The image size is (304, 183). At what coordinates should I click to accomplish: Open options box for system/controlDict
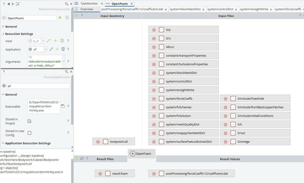coord(162,81)
